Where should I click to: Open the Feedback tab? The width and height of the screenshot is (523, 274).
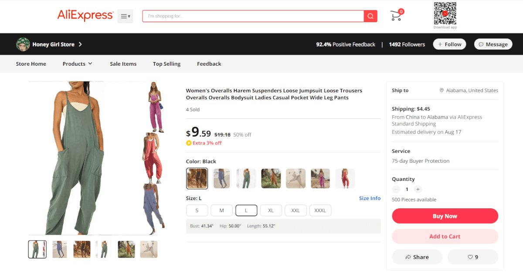tap(209, 64)
